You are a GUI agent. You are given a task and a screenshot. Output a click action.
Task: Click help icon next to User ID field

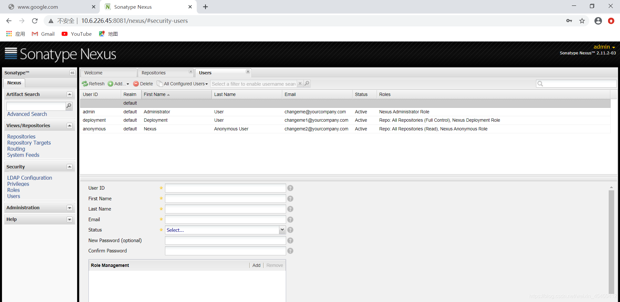(290, 188)
